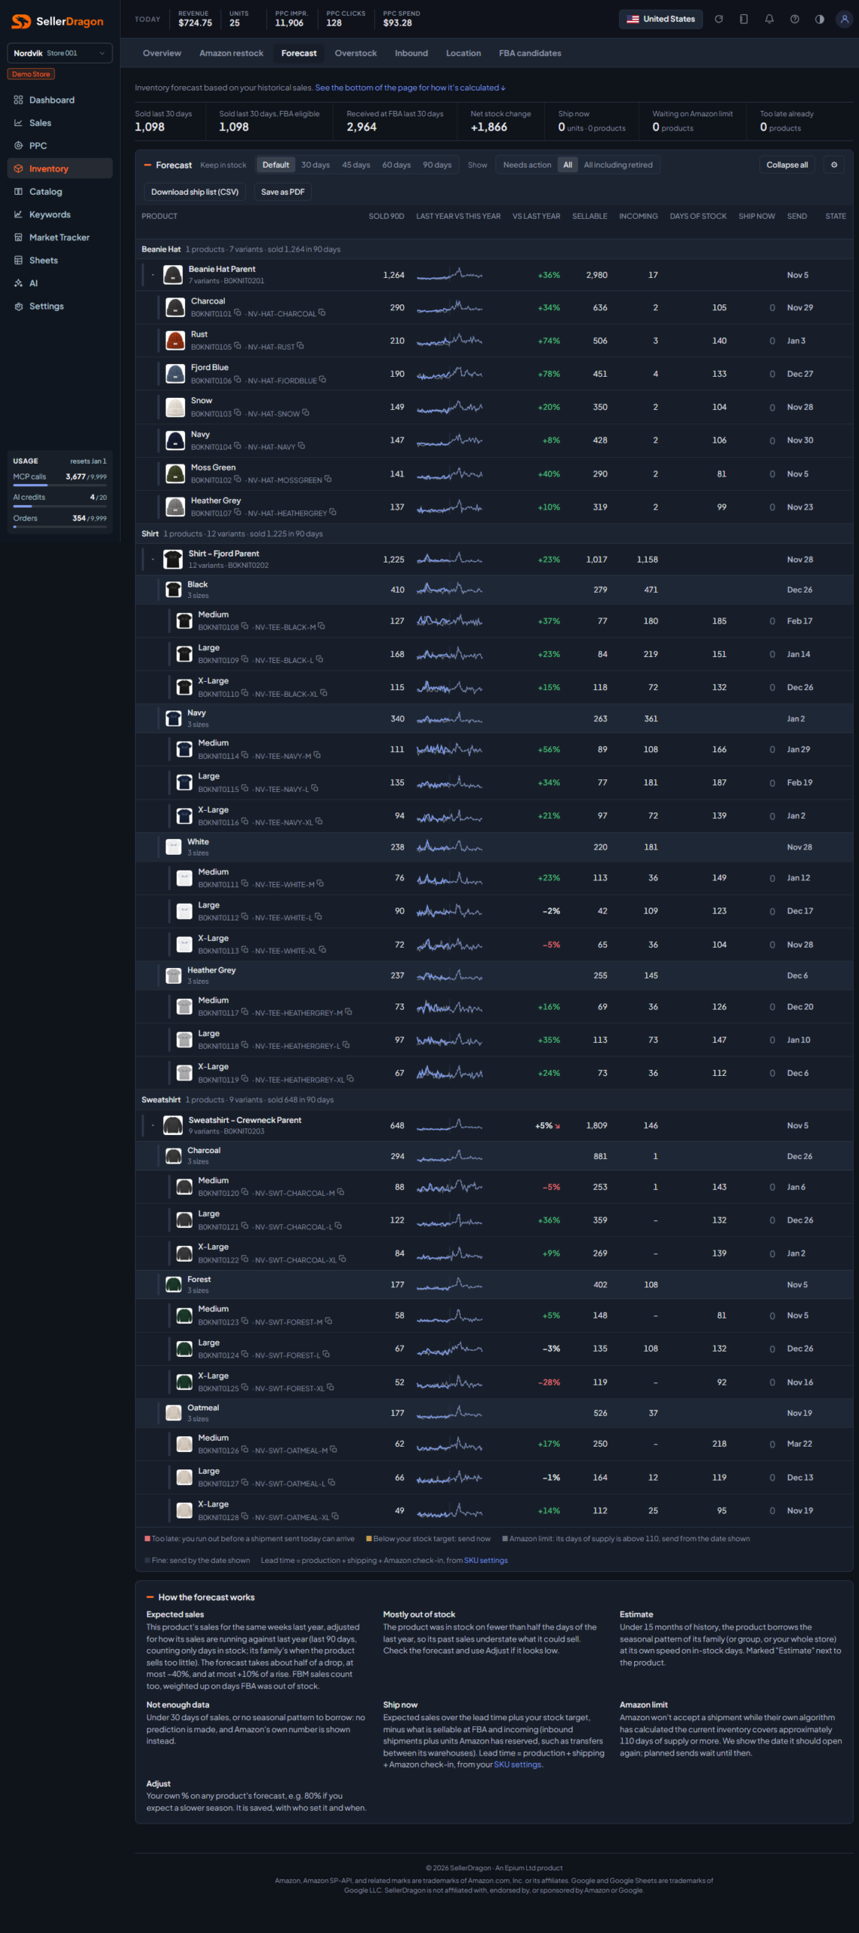This screenshot has height=1933, width=859.
Task: Copy ASIN B0KNIT0101 with its copy icon
Action: tap(237, 313)
